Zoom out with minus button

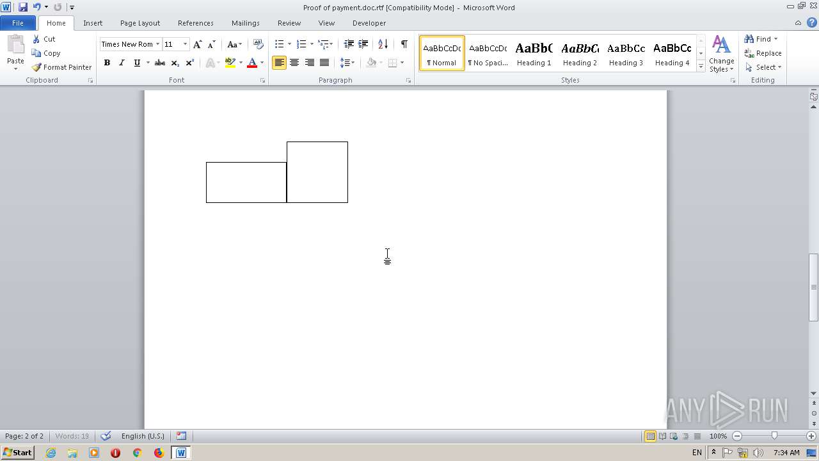click(x=737, y=436)
